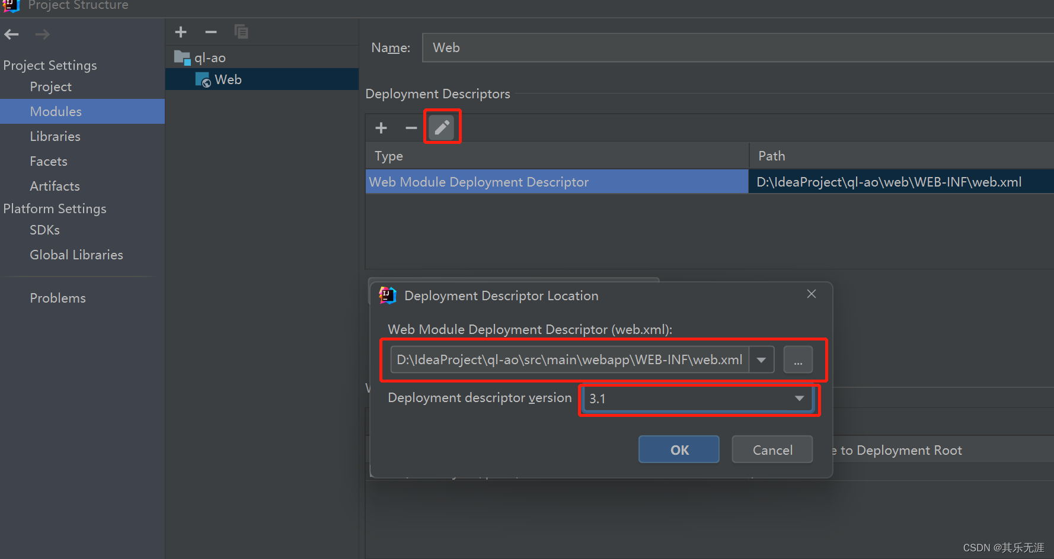Browse for web.xml with the ellipsis button
Image resolution: width=1054 pixels, height=559 pixels.
click(798, 359)
